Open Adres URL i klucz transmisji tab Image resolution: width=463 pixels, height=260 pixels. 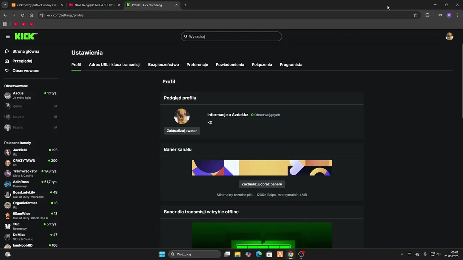pos(115,65)
